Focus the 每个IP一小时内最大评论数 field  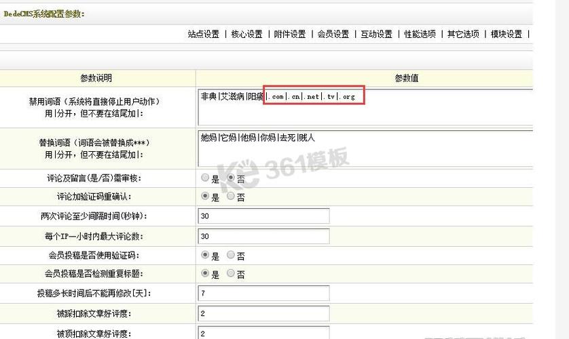(x=264, y=236)
